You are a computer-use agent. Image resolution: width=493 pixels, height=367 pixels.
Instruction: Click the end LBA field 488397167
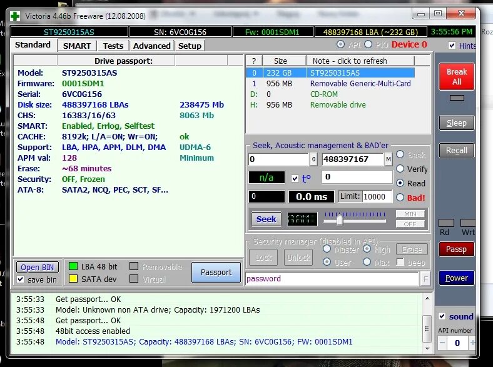(353, 159)
